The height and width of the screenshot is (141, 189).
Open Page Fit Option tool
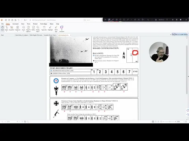(x=28, y=29)
